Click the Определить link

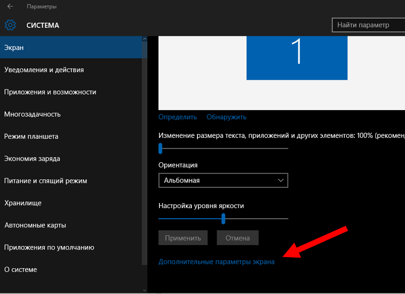pyautogui.click(x=178, y=117)
